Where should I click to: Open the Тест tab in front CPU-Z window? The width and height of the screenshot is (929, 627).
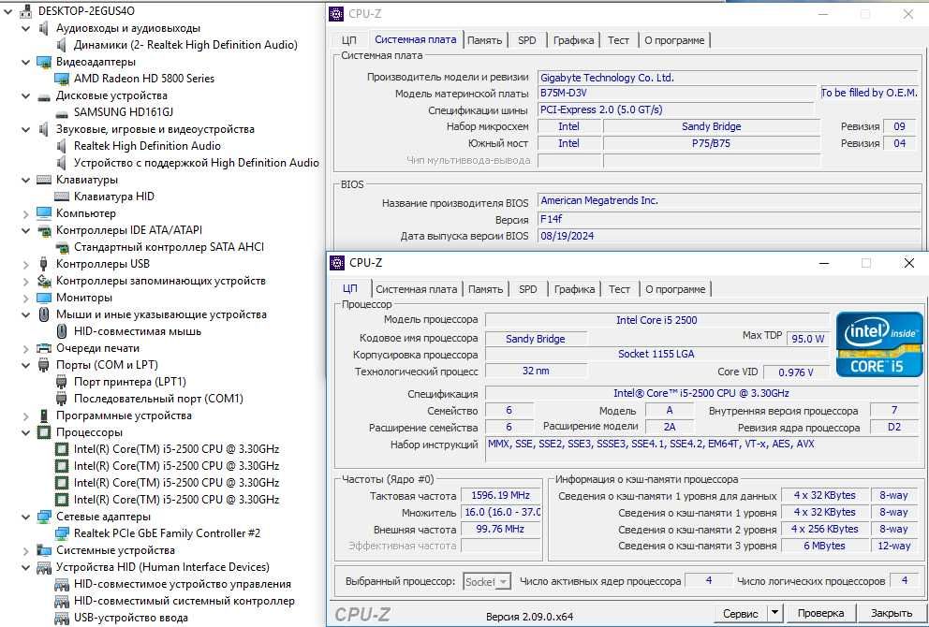click(619, 289)
